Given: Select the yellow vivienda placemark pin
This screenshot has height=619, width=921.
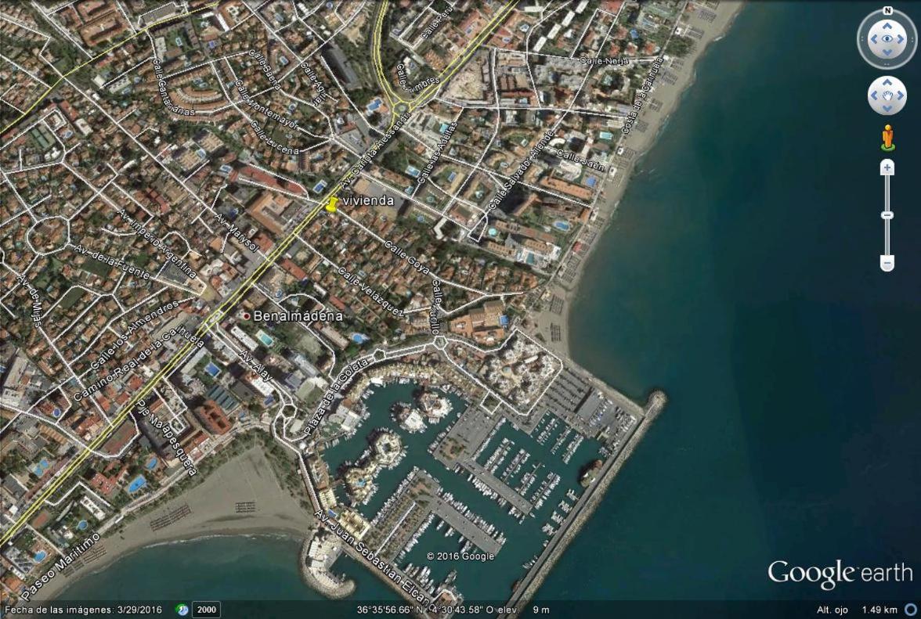Looking at the screenshot, I should 332,204.
